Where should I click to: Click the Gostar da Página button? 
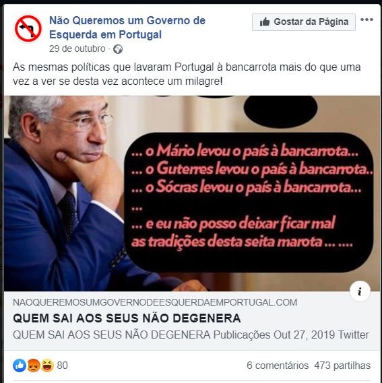pyautogui.click(x=304, y=22)
